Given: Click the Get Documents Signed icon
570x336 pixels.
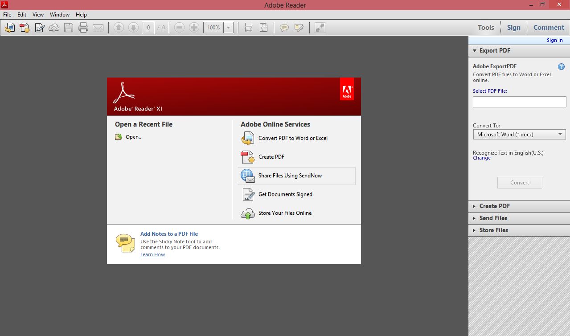Looking at the screenshot, I should click(248, 195).
